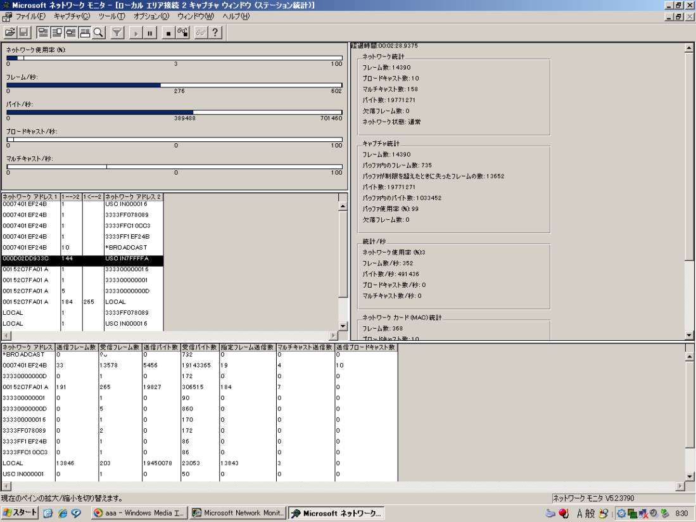Click the station table scroll down arrow
Viewport: 696px width, 522px height.
pos(689,477)
